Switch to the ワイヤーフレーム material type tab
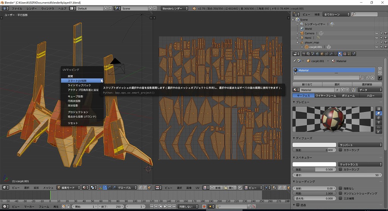 [x=325, y=96]
